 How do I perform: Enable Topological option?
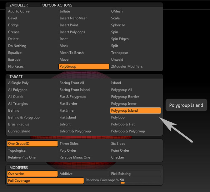tap(17, 150)
